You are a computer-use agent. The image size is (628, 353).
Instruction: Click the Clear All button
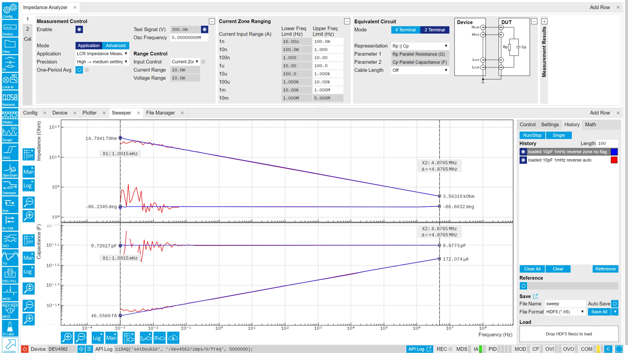(x=532, y=269)
